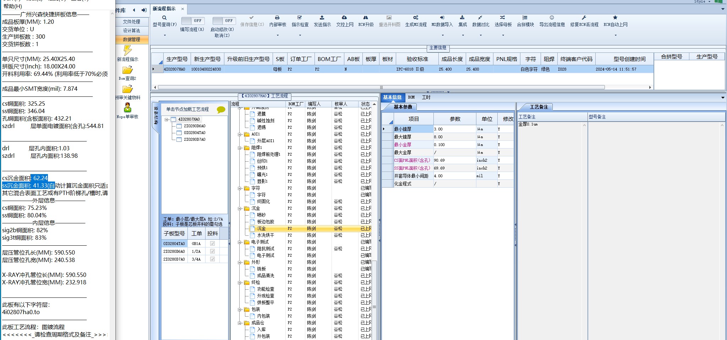This screenshot has height=340, width=727.
Task: Switch to the 工时 tab
Action: pos(426,97)
